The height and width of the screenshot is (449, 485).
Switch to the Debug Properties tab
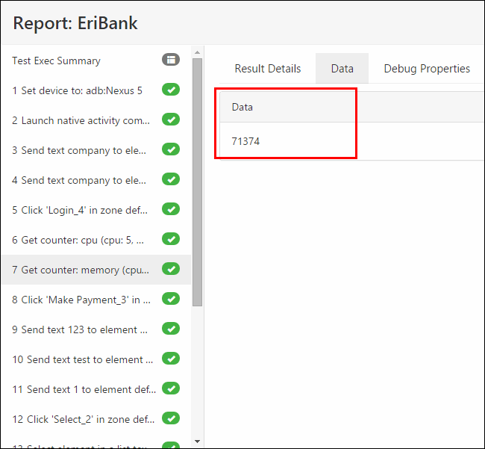(x=427, y=69)
